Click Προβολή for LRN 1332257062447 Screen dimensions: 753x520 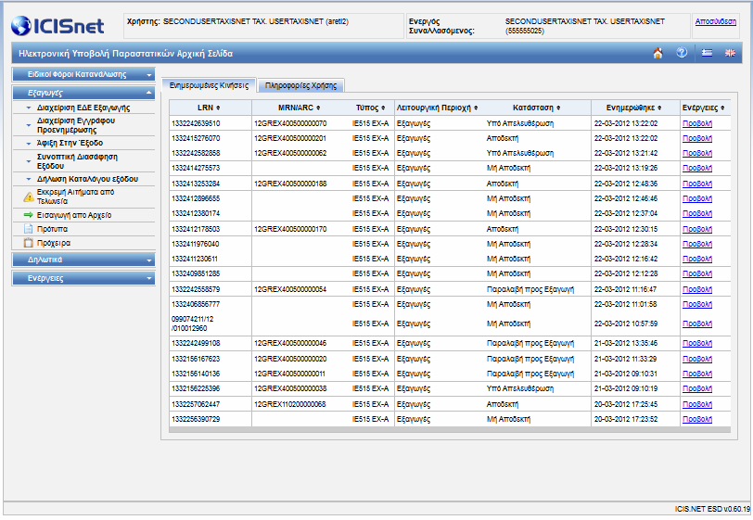[697, 404]
